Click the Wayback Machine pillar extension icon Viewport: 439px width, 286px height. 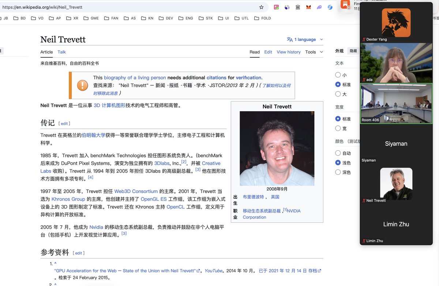(298, 7)
